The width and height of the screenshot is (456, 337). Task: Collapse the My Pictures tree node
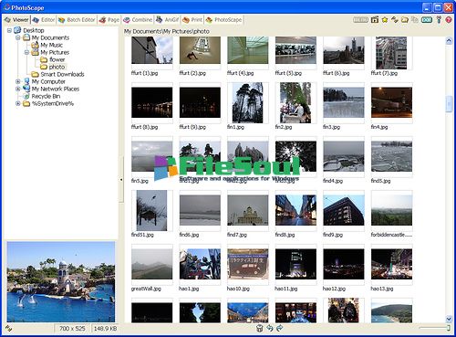click(x=26, y=52)
